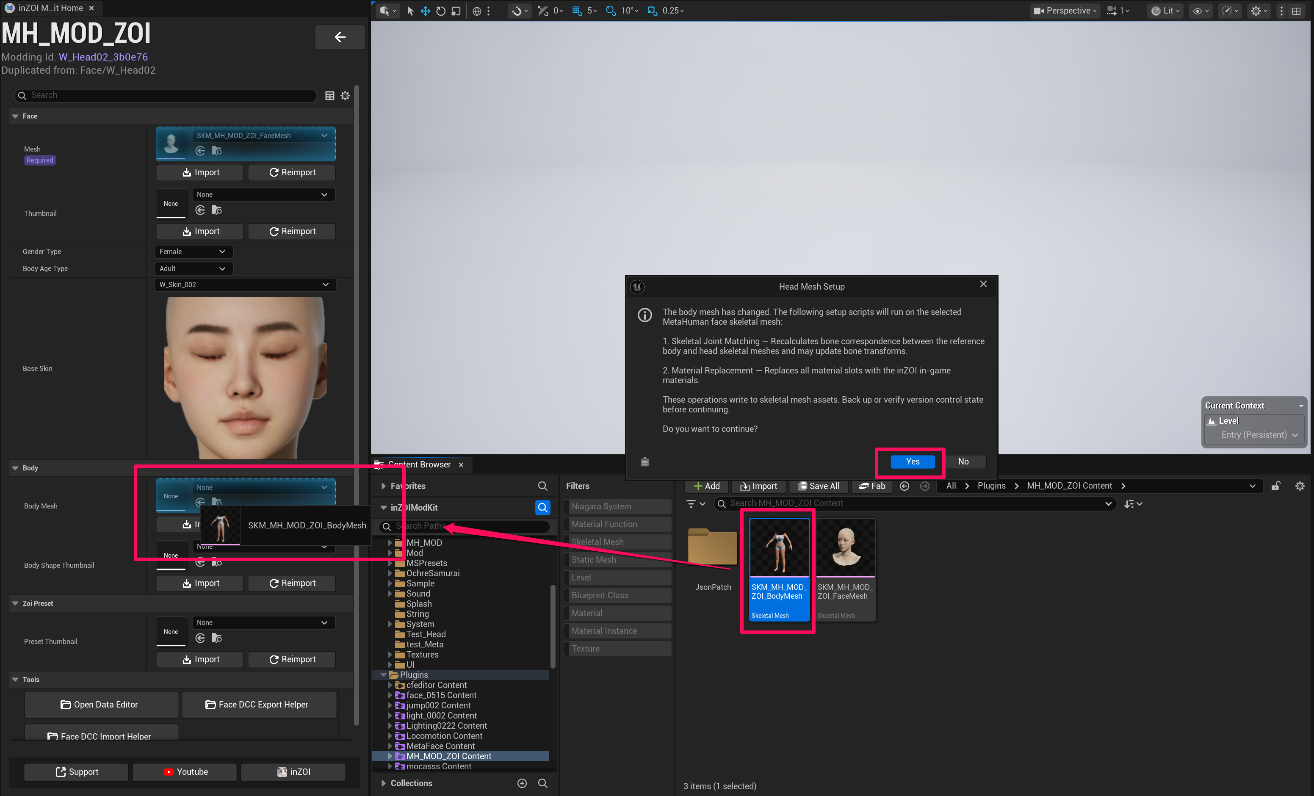
Task: Open the viewport Show flags eye menu
Action: 1201,11
